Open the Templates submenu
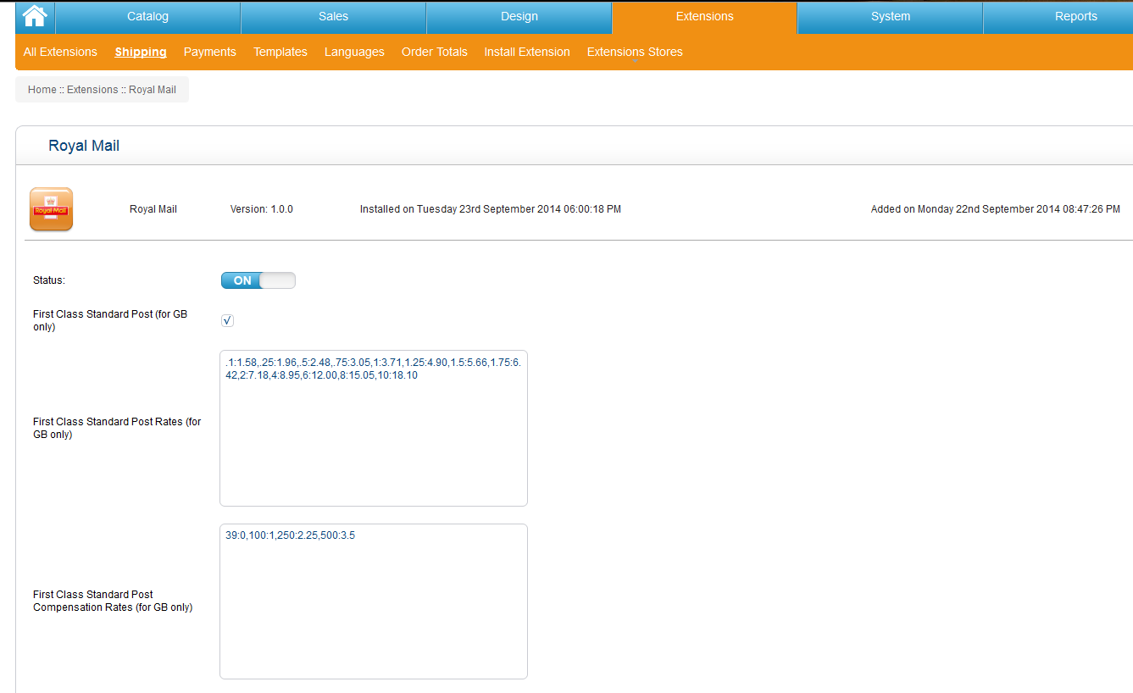Screen dimensions: 1133x693 (x=280, y=52)
